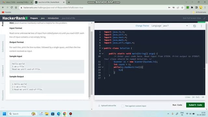Show hidden system tray icons
This screenshot has height=117, width=208.
168,114
